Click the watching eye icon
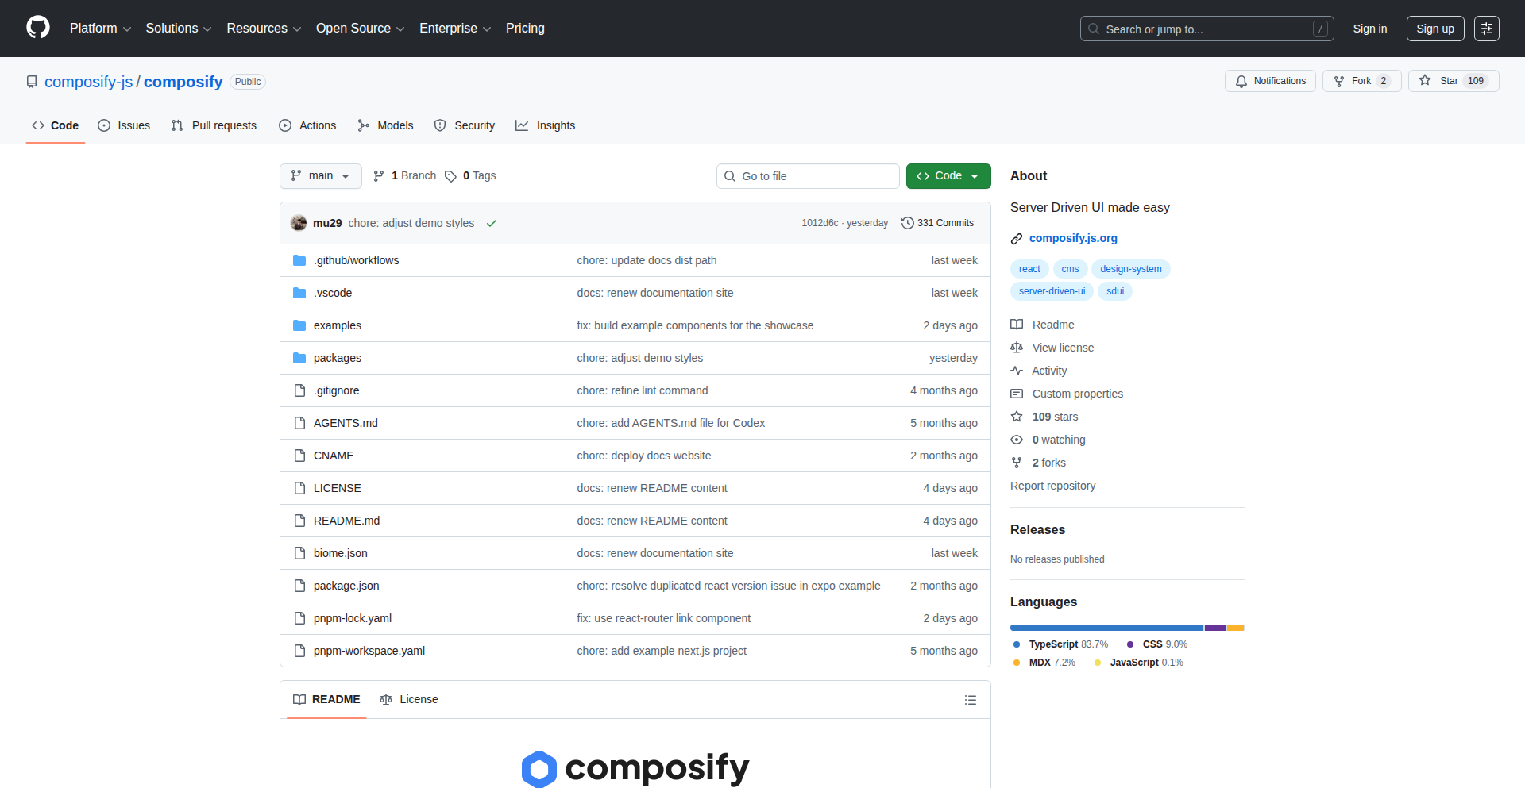This screenshot has width=1525, height=788. [1017, 440]
